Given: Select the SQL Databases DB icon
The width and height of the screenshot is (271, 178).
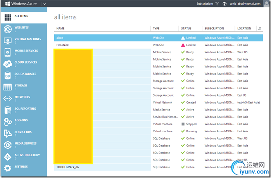Looking at the screenshot, I should point(8,76).
